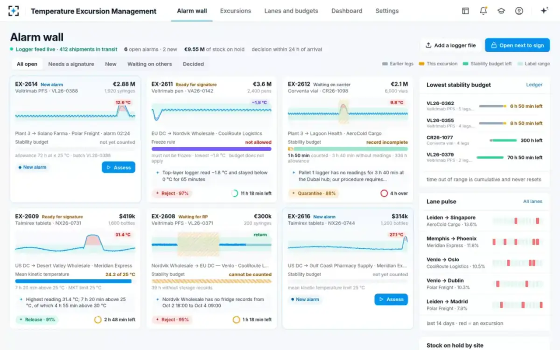Open the EX-2609 temperature chart

coord(75,245)
